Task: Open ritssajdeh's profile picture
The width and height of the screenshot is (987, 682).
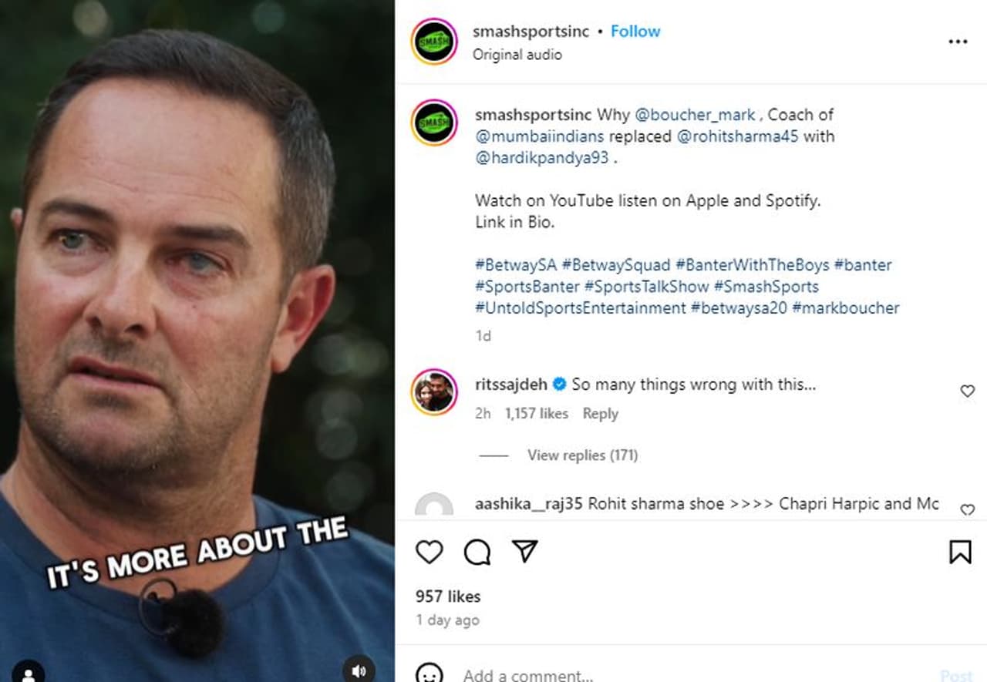Action: (x=434, y=391)
